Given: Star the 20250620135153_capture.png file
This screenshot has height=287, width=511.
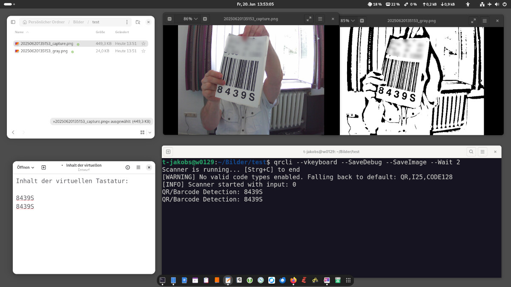Looking at the screenshot, I should 144,43.
